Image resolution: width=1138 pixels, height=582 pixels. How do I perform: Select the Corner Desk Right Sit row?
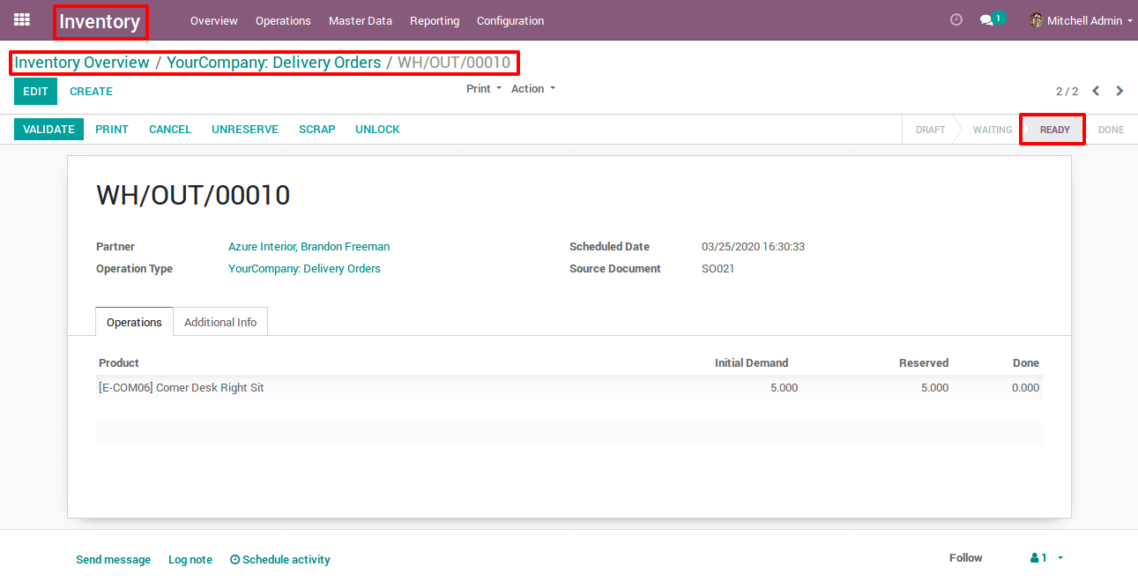click(569, 387)
